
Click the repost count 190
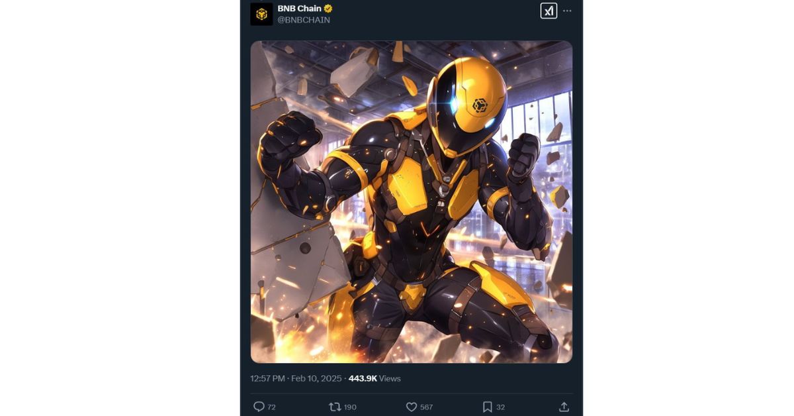pos(349,407)
